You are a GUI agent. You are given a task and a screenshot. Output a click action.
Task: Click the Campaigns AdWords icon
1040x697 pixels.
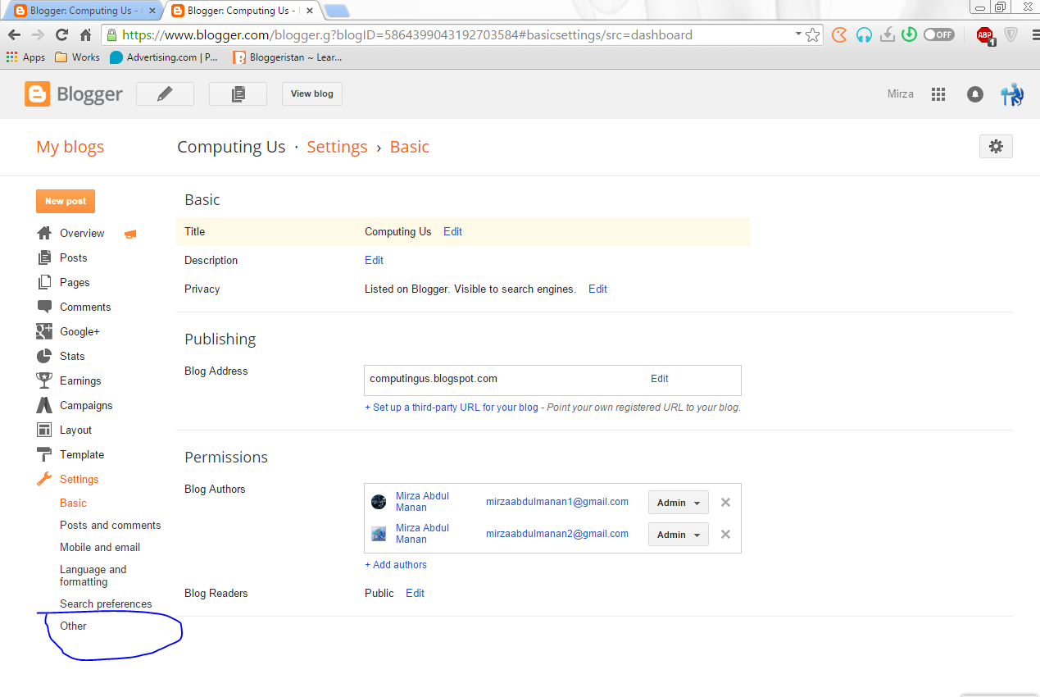coord(44,405)
